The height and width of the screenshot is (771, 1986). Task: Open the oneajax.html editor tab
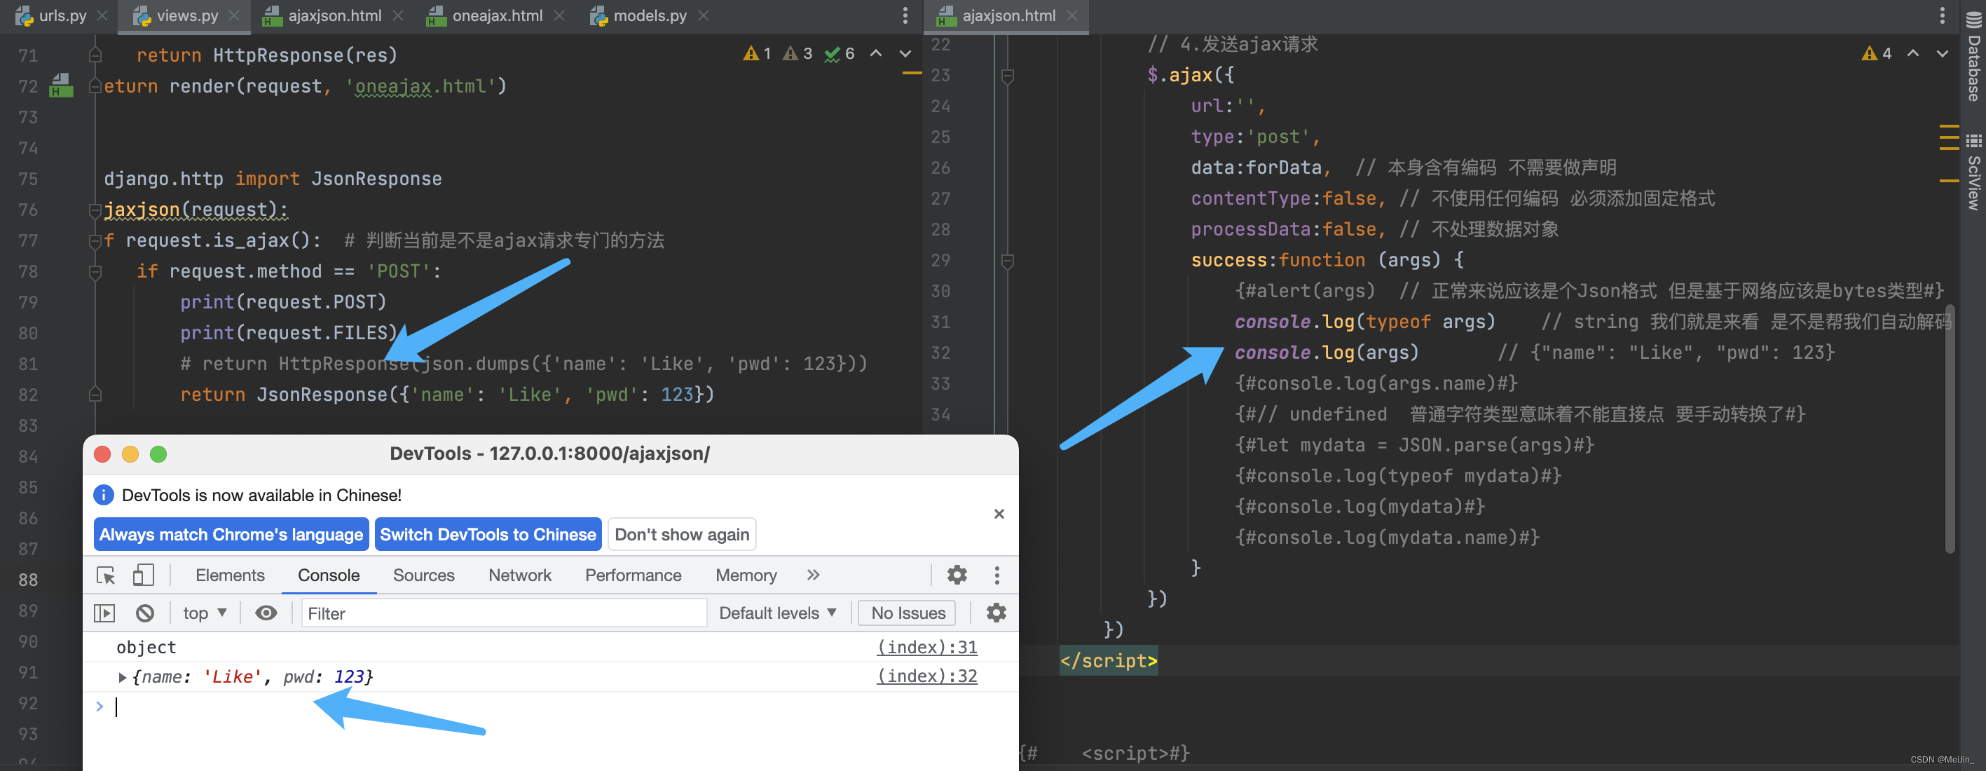click(485, 15)
